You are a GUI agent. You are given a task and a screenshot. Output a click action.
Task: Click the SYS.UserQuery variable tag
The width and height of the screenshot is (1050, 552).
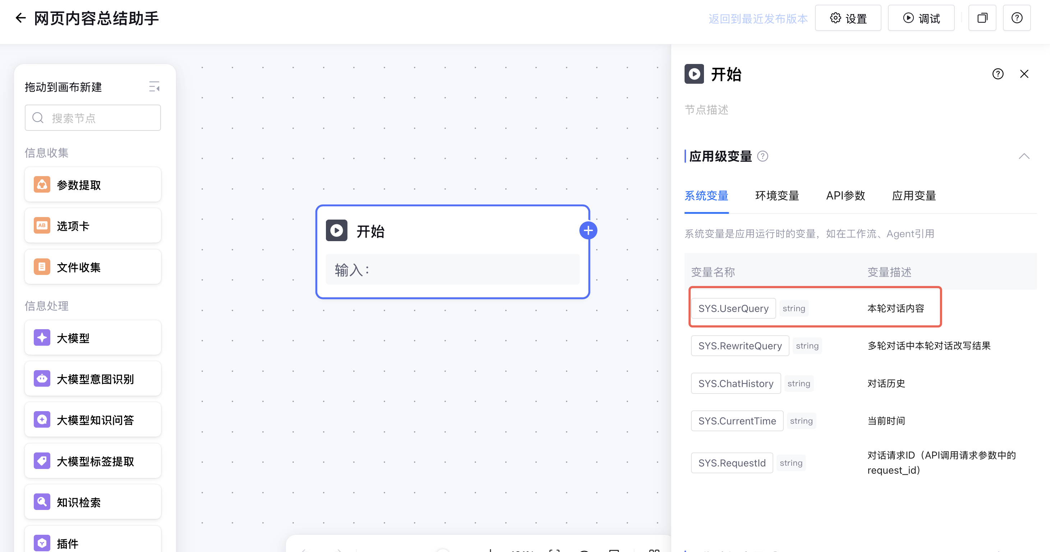point(733,308)
